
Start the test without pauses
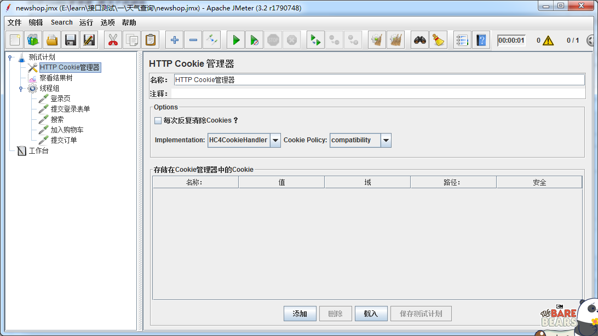click(x=255, y=40)
